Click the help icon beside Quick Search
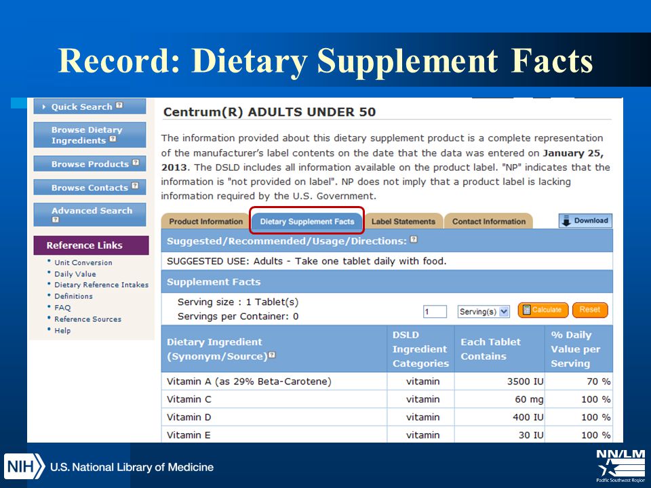The height and width of the screenshot is (488, 651). 119,106
